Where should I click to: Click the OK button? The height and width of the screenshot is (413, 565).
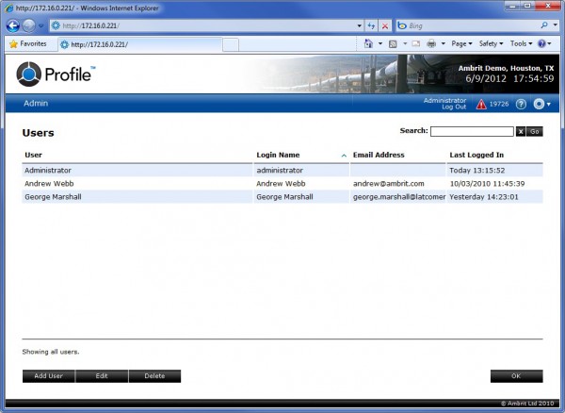[516, 376]
